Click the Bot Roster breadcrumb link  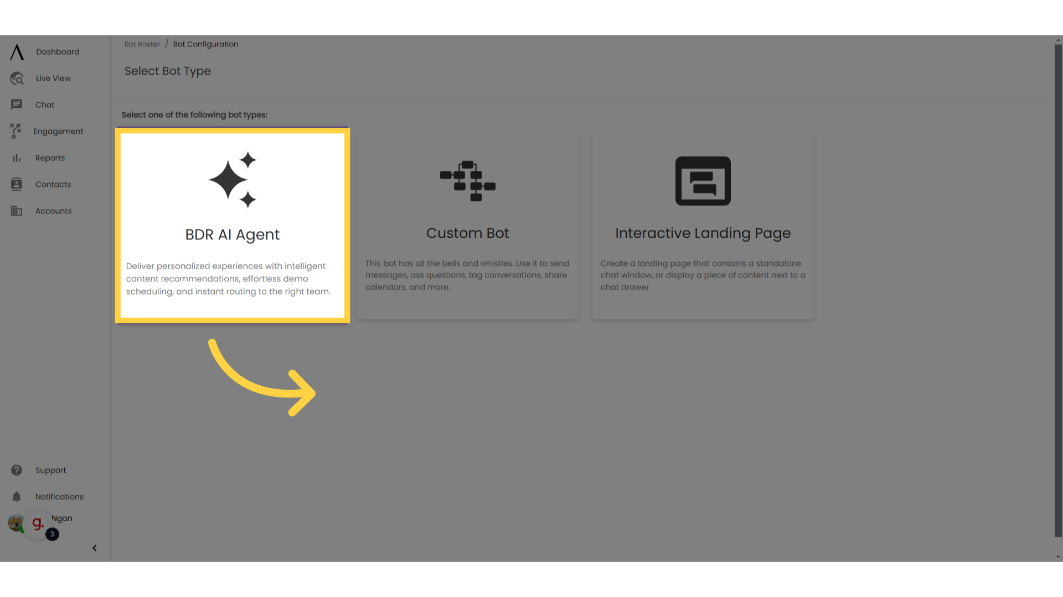142,44
